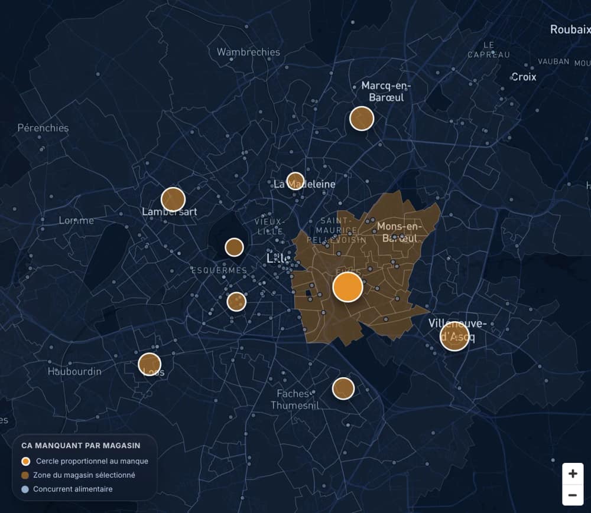Viewport: 591px width, 513px height.
Task: Click the 'Zone du magasin sélectionné' legend text
Action: click(x=84, y=475)
